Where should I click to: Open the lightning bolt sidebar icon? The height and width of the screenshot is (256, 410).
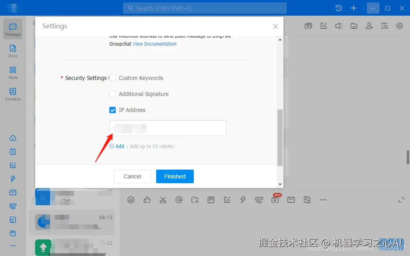tap(13, 179)
